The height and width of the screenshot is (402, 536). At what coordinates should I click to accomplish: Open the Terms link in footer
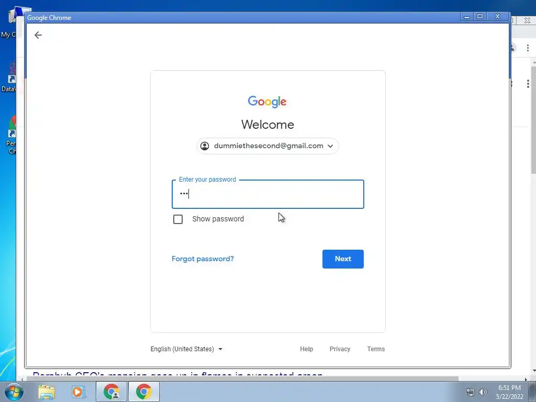(376, 349)
